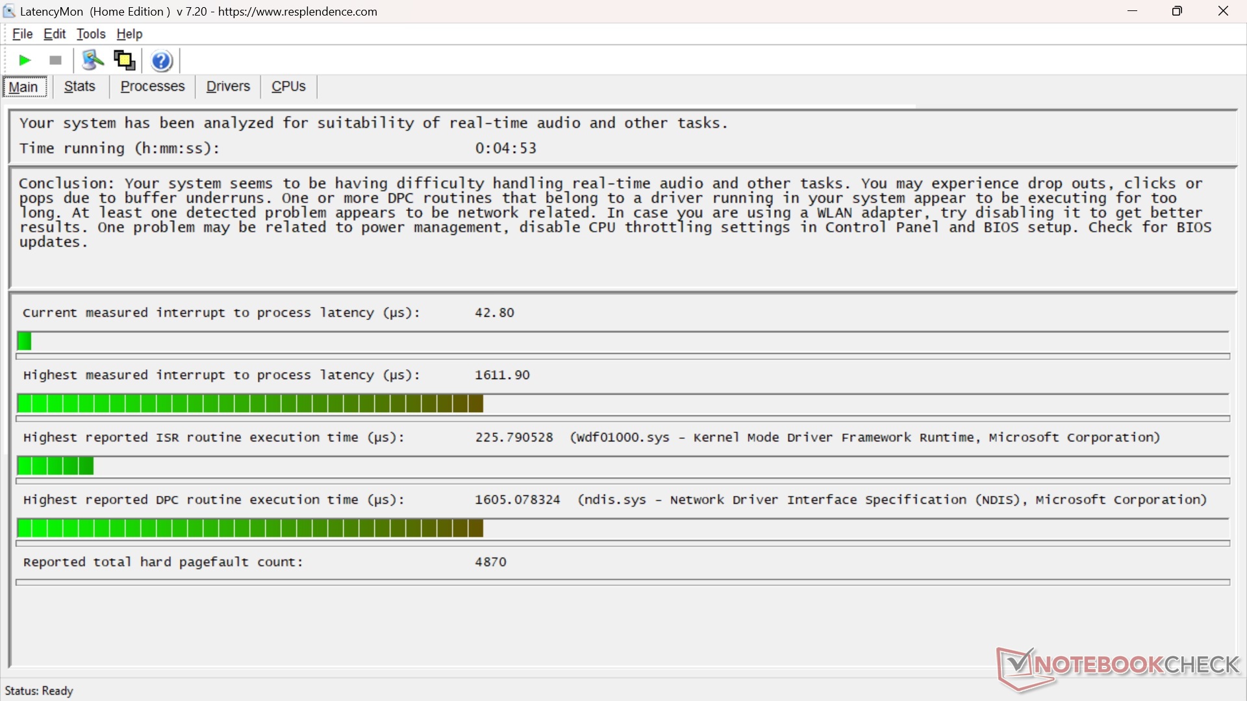Click the overlapping yellow windows toolbar icon
Image resolution: width=1247 pixels, height=701 pixels.
click(x=125, y=60)
